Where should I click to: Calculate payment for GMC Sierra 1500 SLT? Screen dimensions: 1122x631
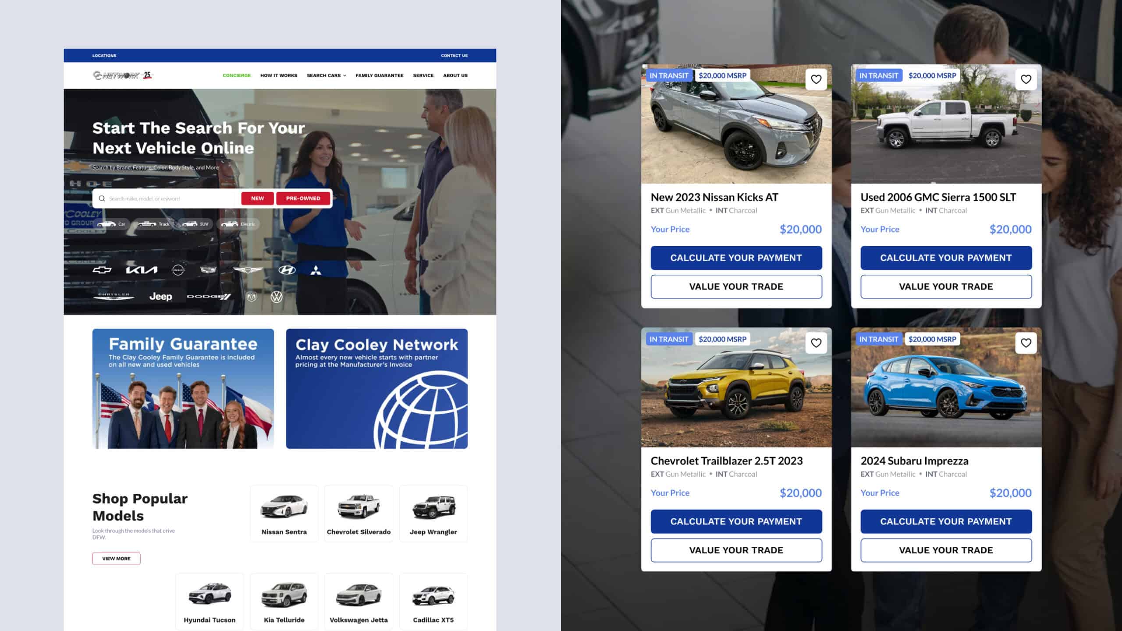(x=946, y=258)
